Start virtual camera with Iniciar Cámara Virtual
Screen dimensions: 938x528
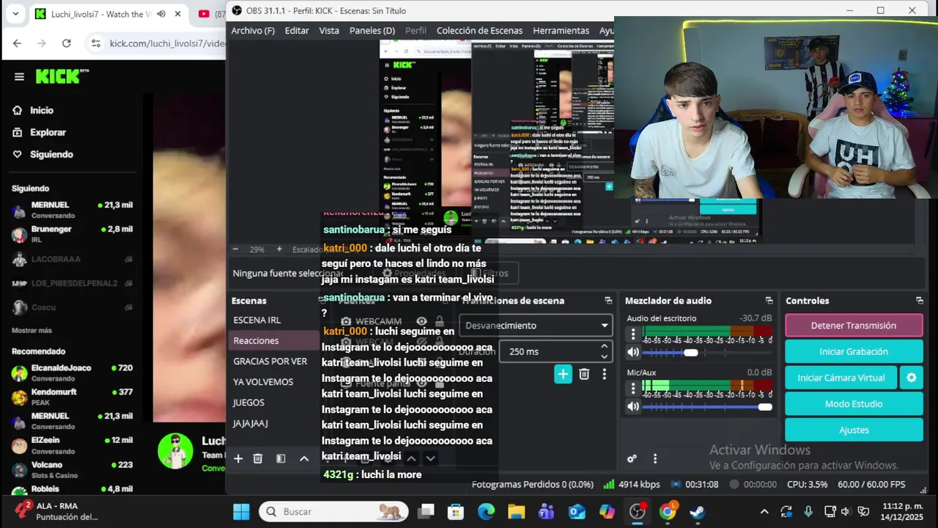[x=841, y=378]
